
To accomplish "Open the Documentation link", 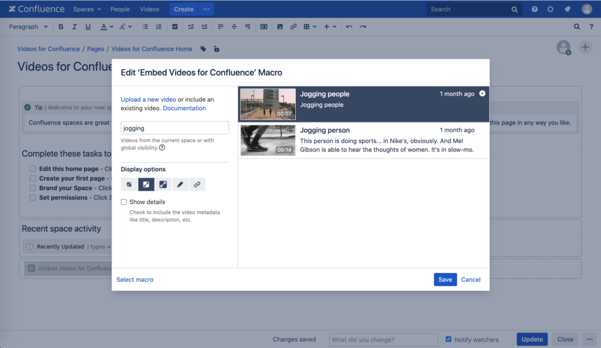I will [184, 108].
